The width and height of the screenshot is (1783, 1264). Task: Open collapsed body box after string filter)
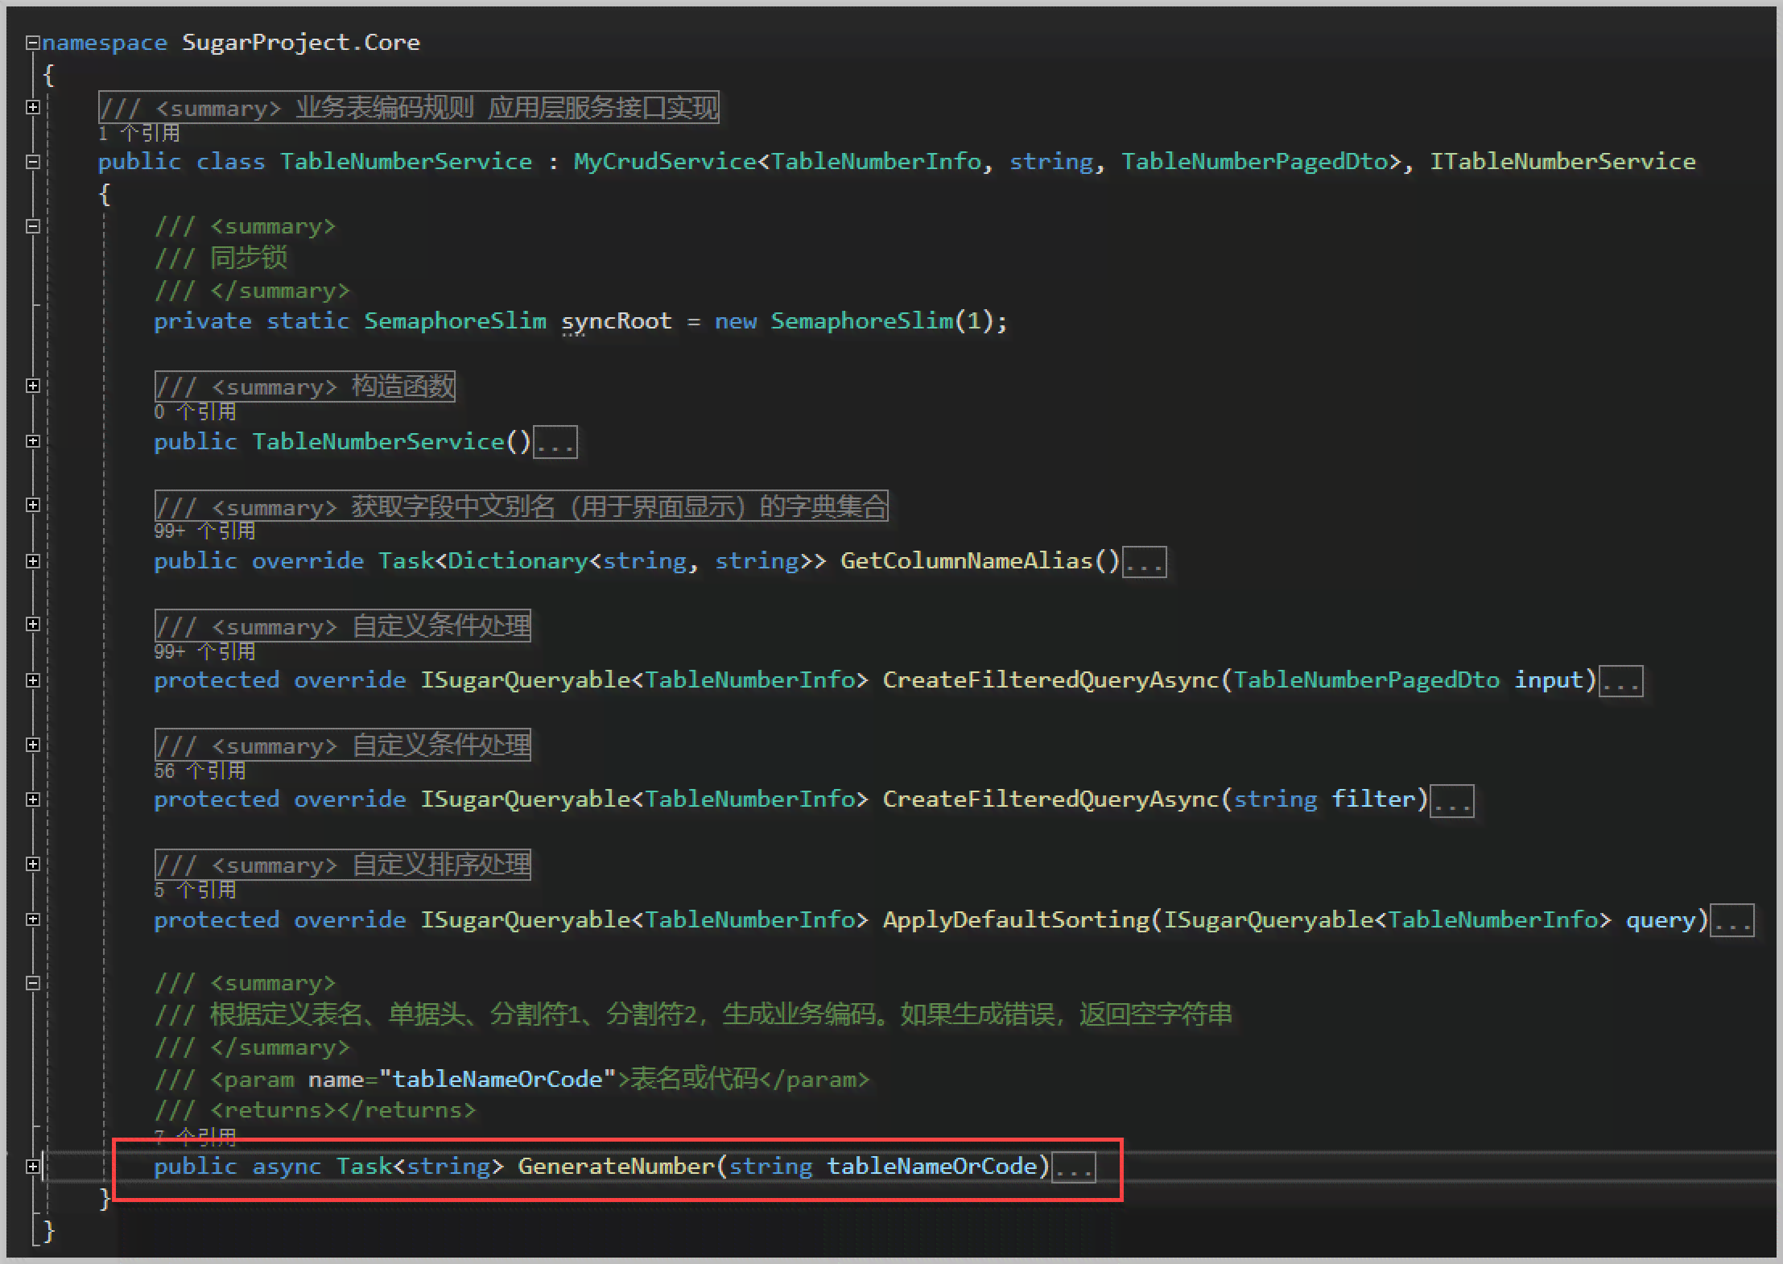pyautogui.click(x=1452, y=800)
